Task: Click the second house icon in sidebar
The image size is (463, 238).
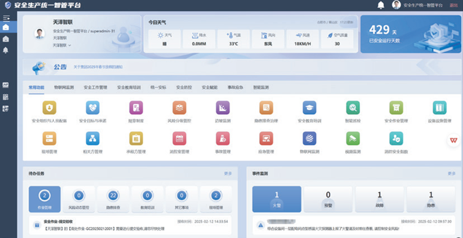Action: click(6, 39)
